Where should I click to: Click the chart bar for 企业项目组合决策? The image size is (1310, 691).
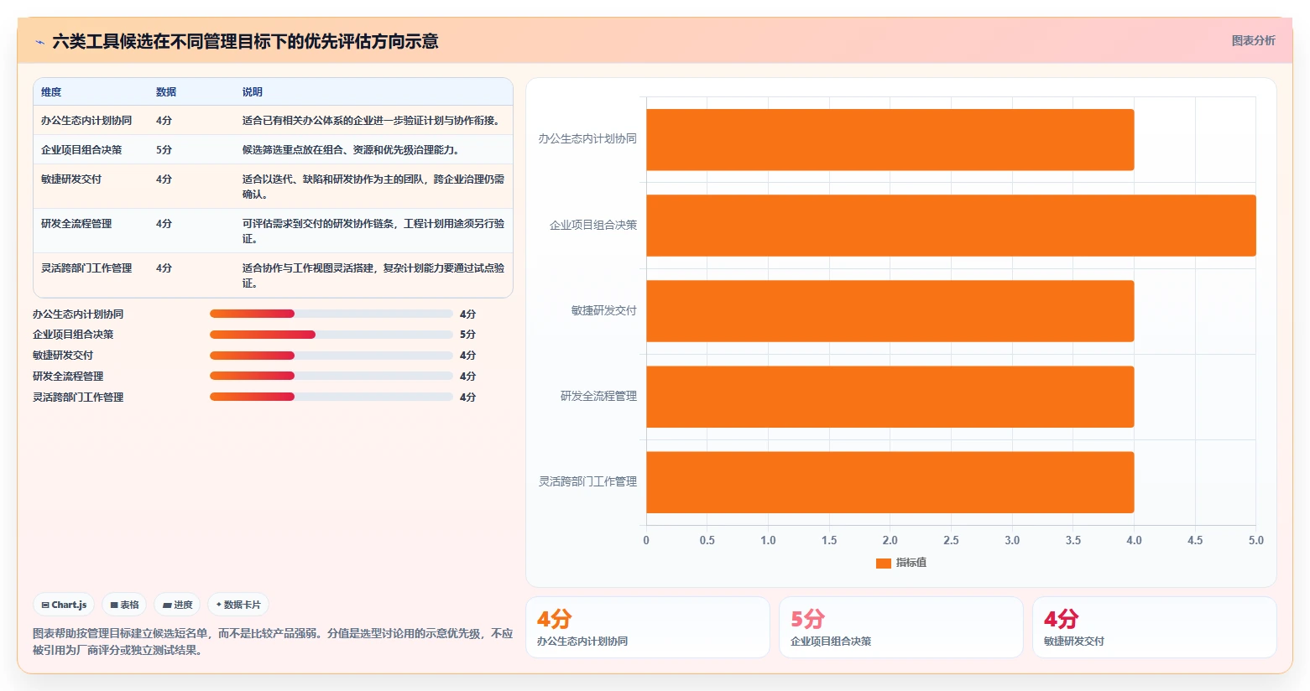(x=951, y=226)
